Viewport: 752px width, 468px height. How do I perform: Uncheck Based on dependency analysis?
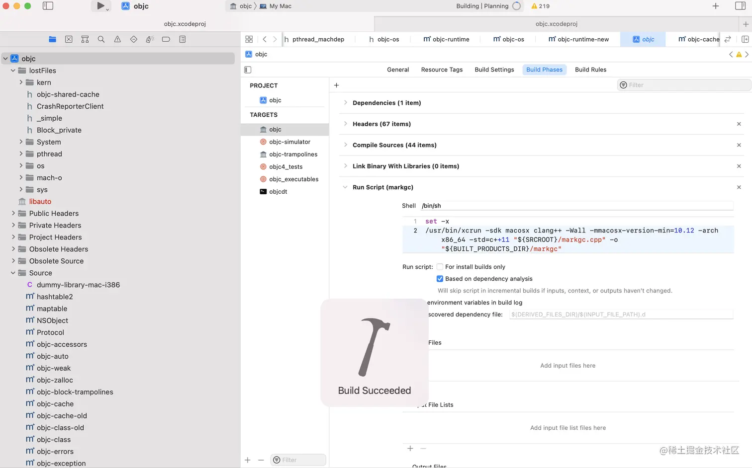click(440, 279)
